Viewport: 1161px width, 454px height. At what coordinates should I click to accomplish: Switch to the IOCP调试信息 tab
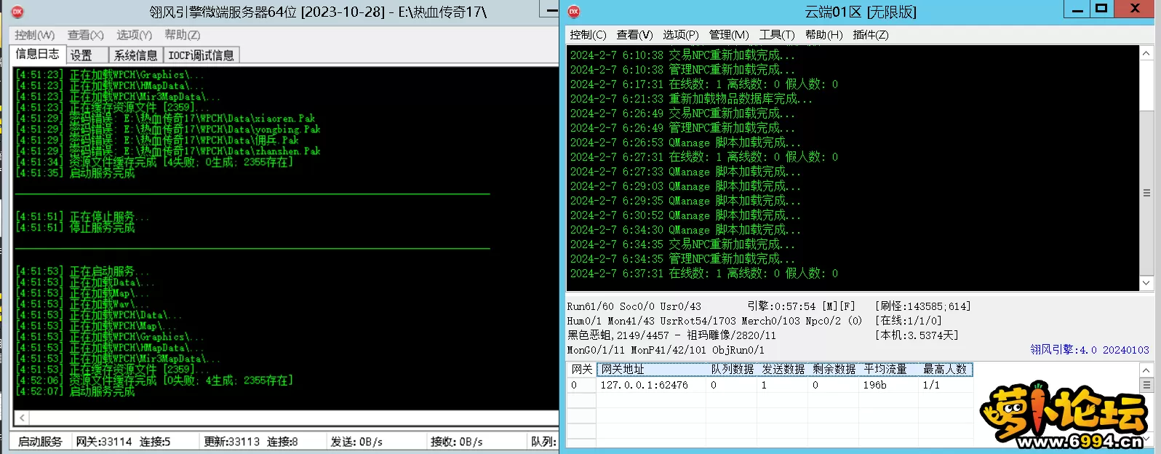tap(202, 55)
